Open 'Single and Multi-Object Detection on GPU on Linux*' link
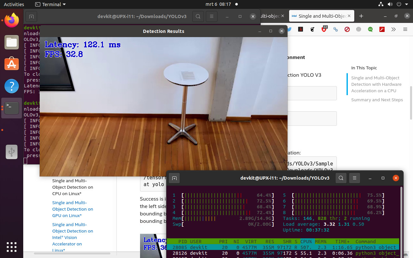Viewport: 413px width, 258px height. (73, 209)
